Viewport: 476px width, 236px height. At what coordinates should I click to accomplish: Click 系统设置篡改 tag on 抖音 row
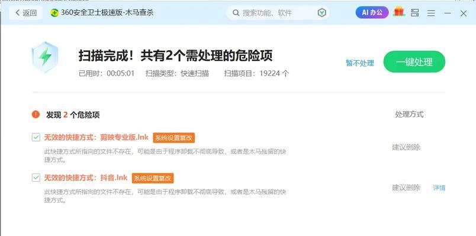click(153, 178)
